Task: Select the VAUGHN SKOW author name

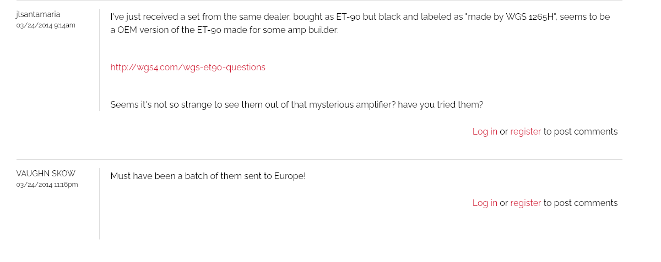Action: 46,174
